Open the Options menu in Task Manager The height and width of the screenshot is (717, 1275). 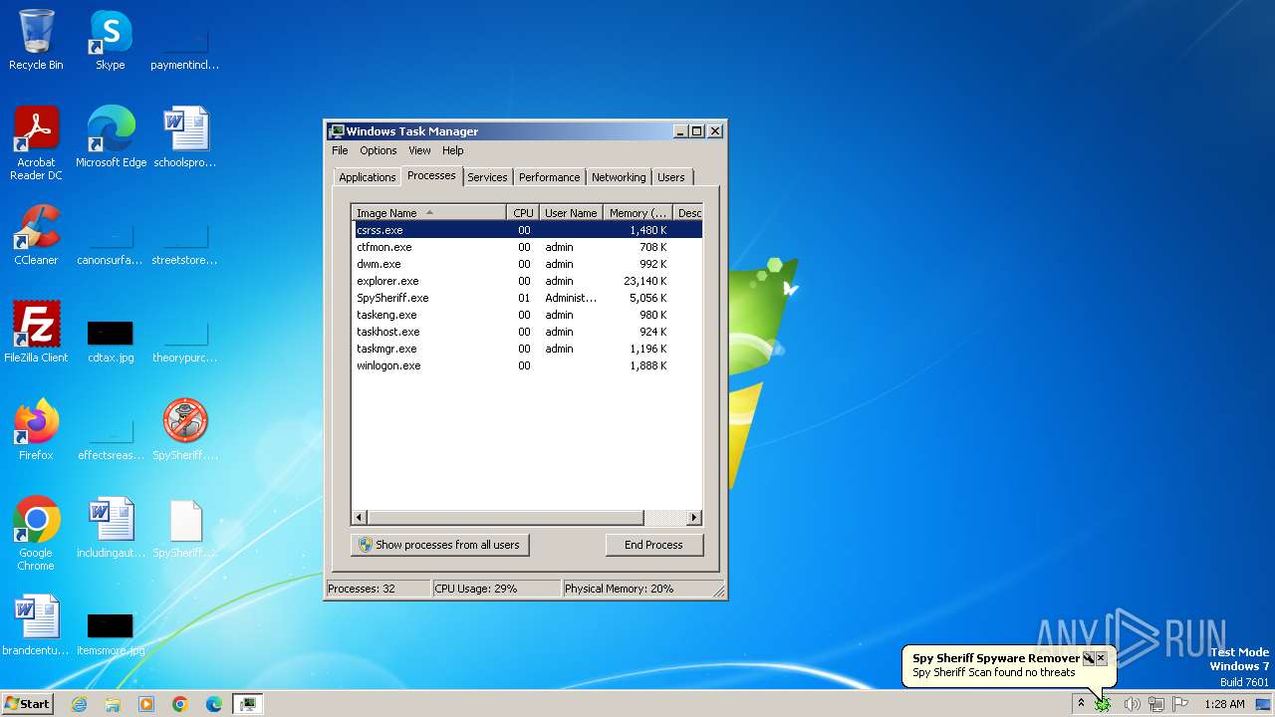379,150
